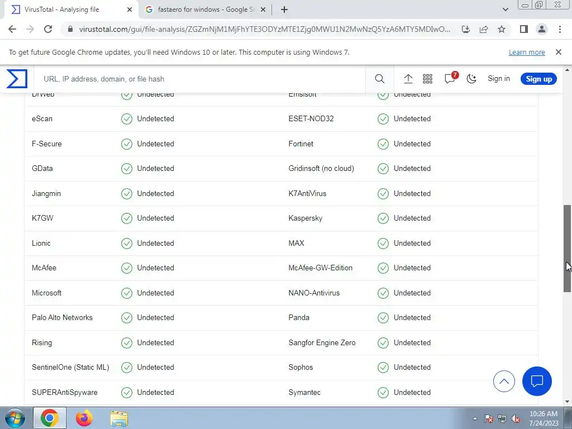Open the apps grid icon
Image resolution: width=572 pixels, height=429 pixels.
(x=427, y=79)
